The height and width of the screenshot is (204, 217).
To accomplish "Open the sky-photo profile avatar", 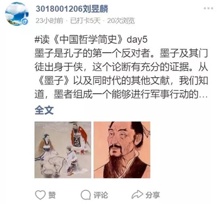I will point(17,14).
